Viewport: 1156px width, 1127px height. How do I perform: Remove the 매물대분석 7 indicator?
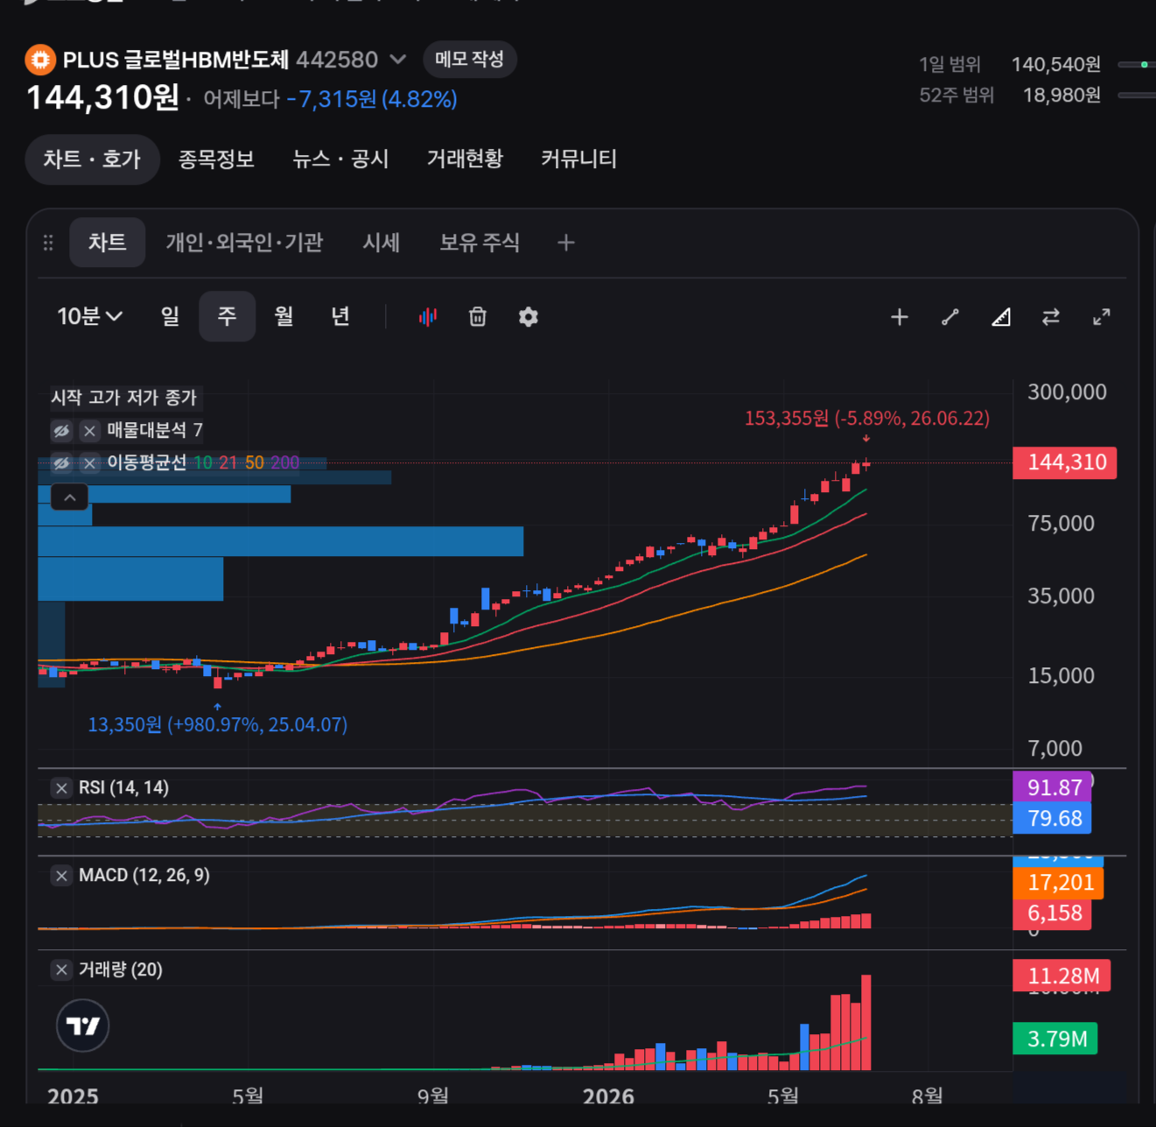89,431
